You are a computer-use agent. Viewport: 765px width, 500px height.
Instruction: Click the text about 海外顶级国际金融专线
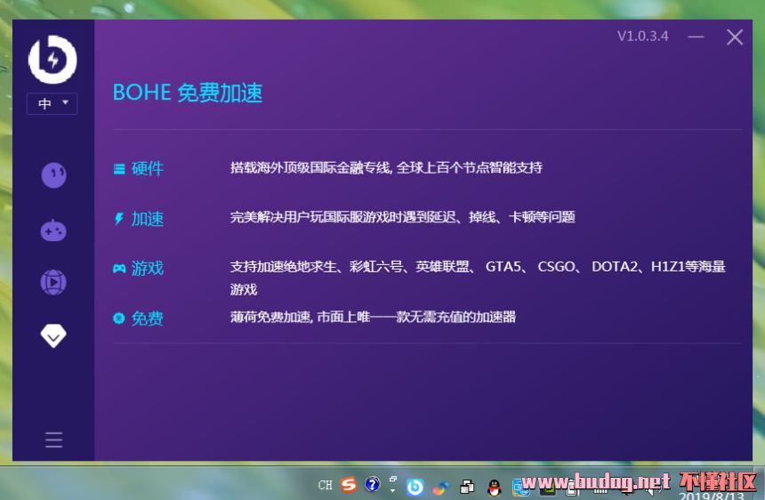(386, 168)
